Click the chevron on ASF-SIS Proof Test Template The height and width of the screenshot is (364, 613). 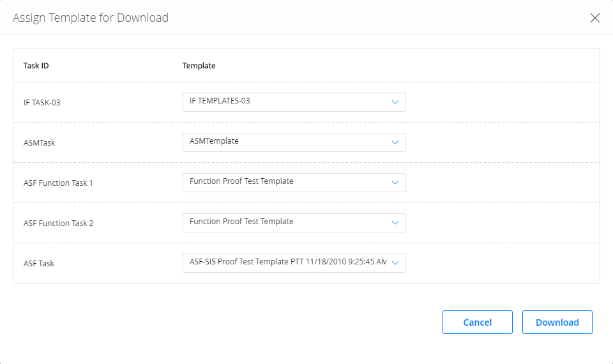click(395, 263)
